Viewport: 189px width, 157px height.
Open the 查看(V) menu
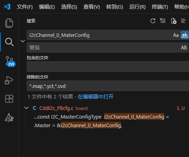click(x=92, y=7)
